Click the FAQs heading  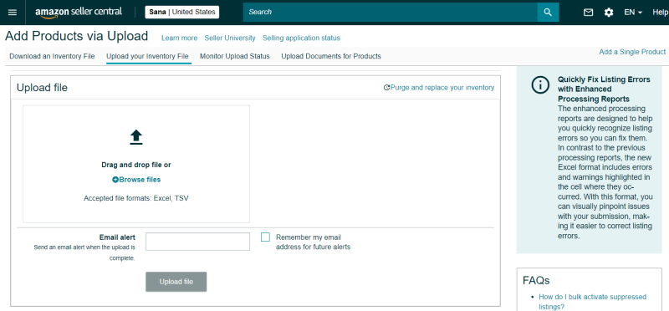pyautogui.click(x=536, y=280)
